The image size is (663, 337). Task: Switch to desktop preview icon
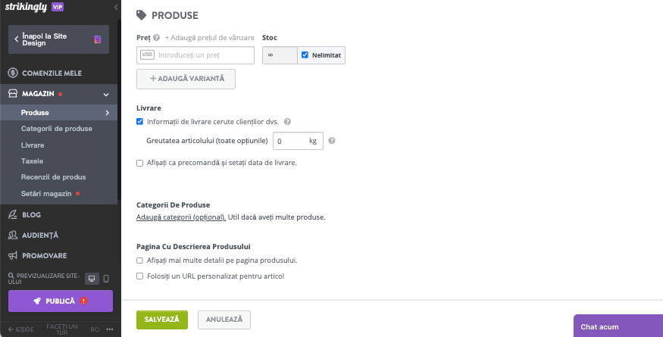pyautogui.click(x=92, y=278)
